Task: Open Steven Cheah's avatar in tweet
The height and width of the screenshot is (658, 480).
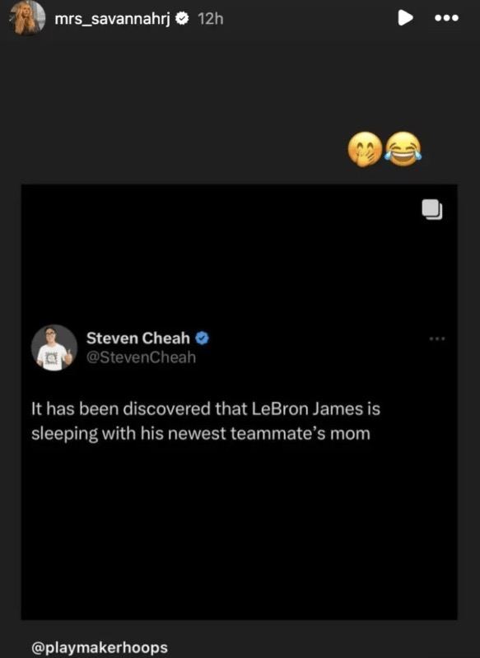Action: [54, 348]
